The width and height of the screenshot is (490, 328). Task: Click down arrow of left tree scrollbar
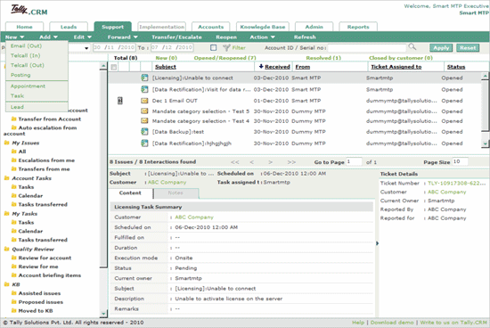(x=103, y=314)
